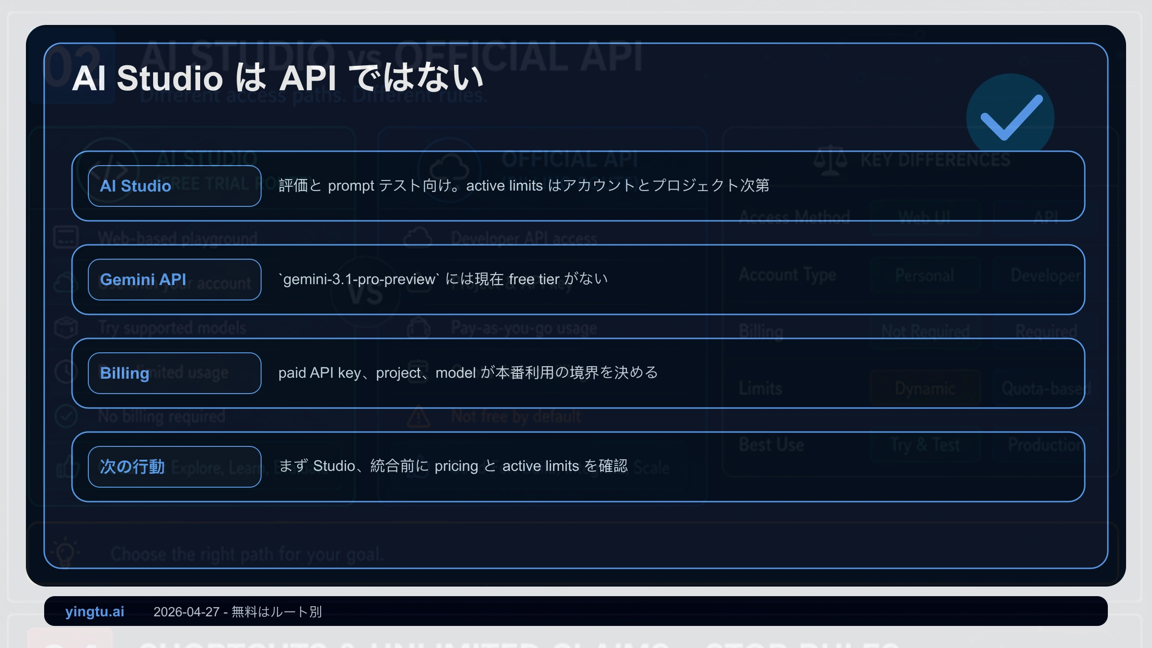The image size is (1152, 648).
Task: Click text '評価と prompt テスト向け。active limits はアカウントとプロジェクト次第'
Action: point(524,185)
